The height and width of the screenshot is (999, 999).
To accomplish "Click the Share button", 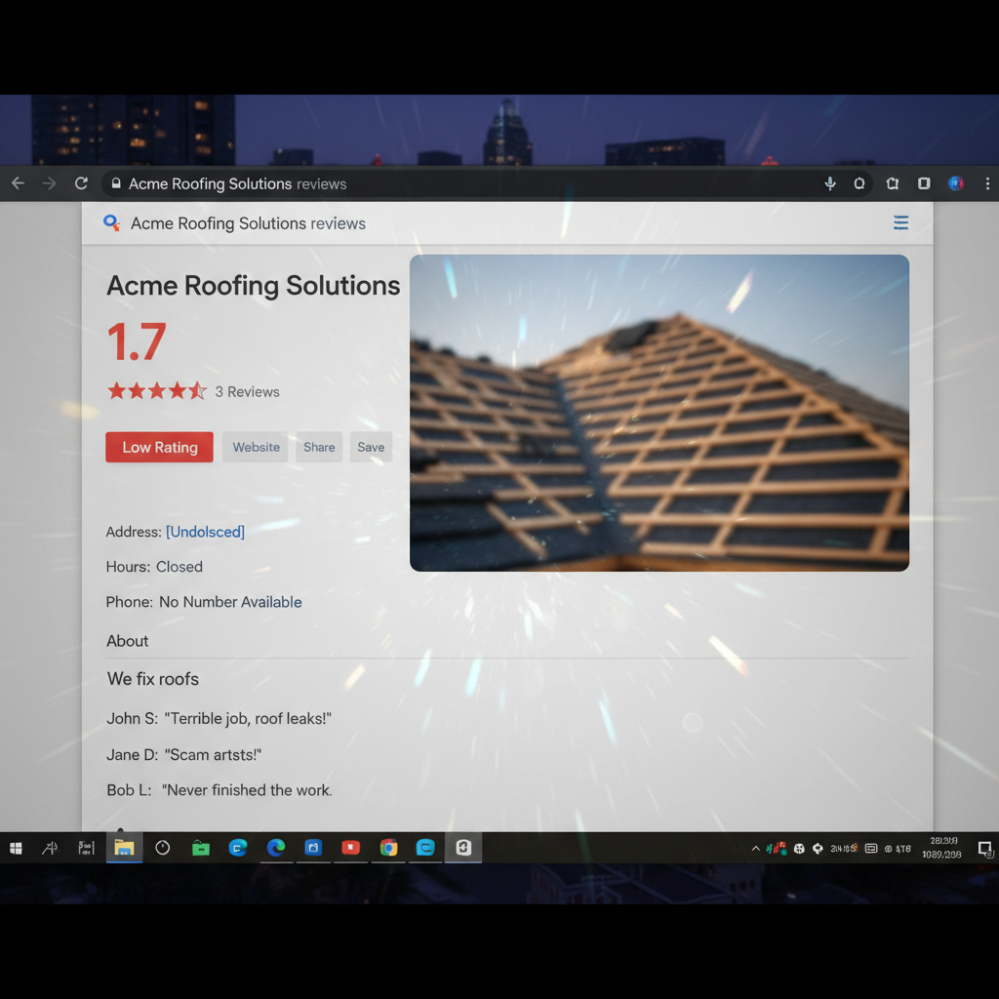I will 319,447.
